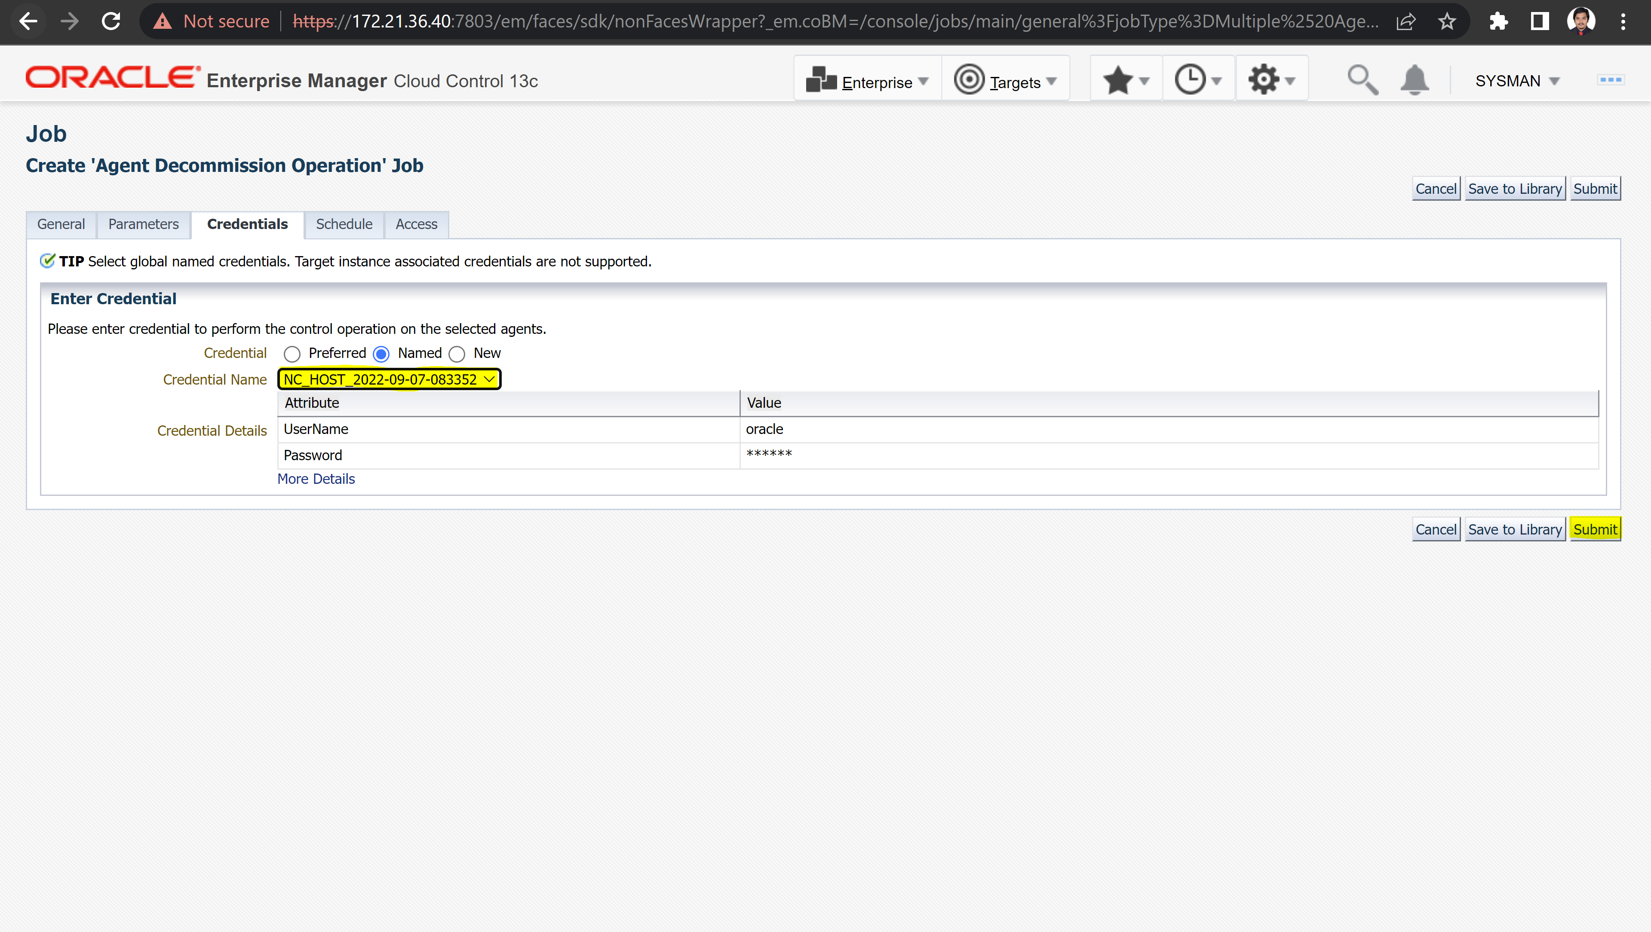Image resolution: width=1651 pixels, height=932 pixels.
Task: Click top Submit button
Action: 1595,189
